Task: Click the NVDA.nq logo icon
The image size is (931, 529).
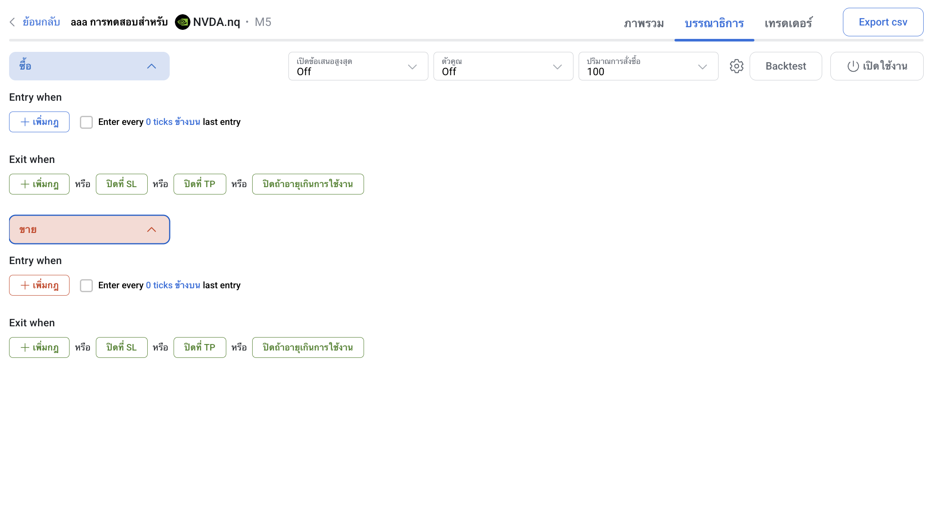Action: click(182, 22)
